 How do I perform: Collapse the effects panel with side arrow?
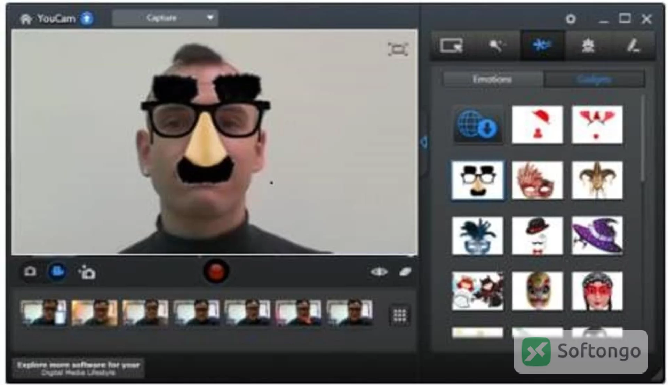(424, 142)
